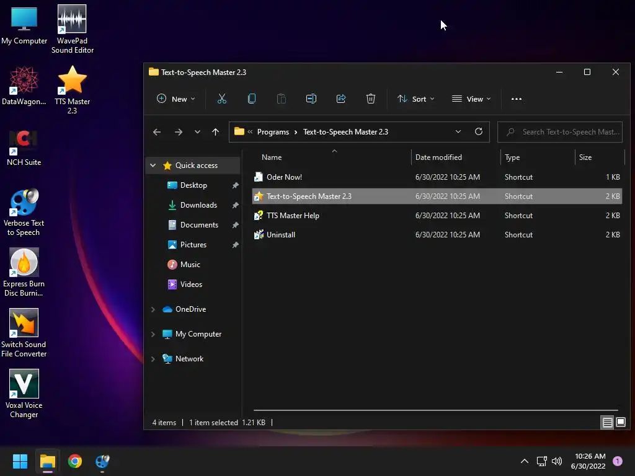635x476 pixels.
Task: Open My Computer desktop icon
Action: tap(24, 25)
